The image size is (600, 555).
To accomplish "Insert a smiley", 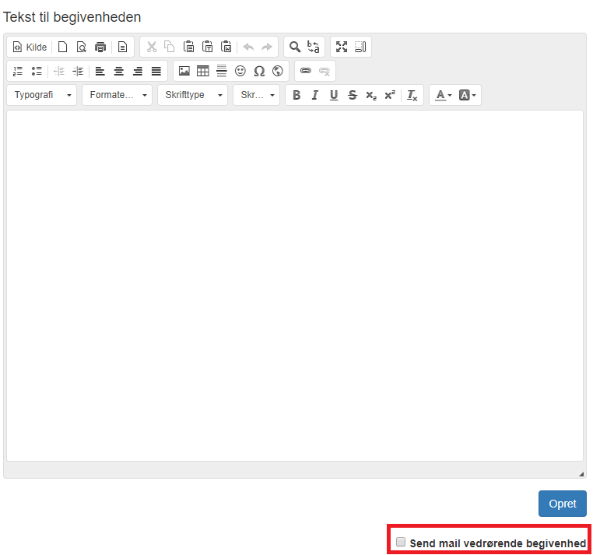I will pyautogui.click(x=240, y=71).
